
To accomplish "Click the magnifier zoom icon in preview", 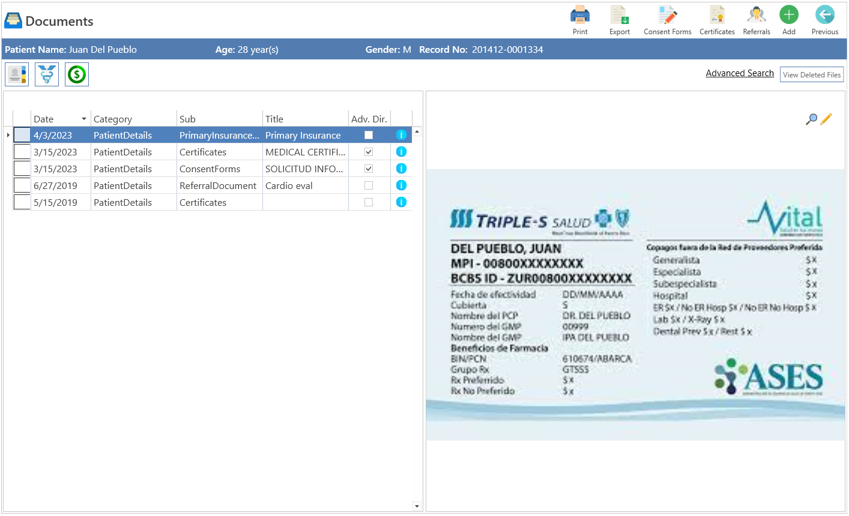I will (x=811, y=119).
